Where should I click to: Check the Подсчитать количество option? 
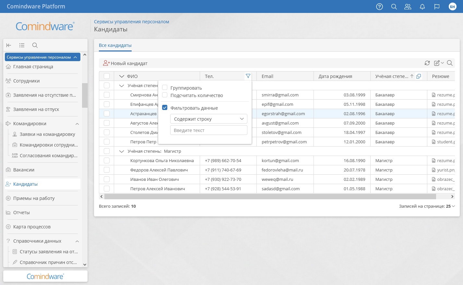pyautogui.click(x=165, y=95)
